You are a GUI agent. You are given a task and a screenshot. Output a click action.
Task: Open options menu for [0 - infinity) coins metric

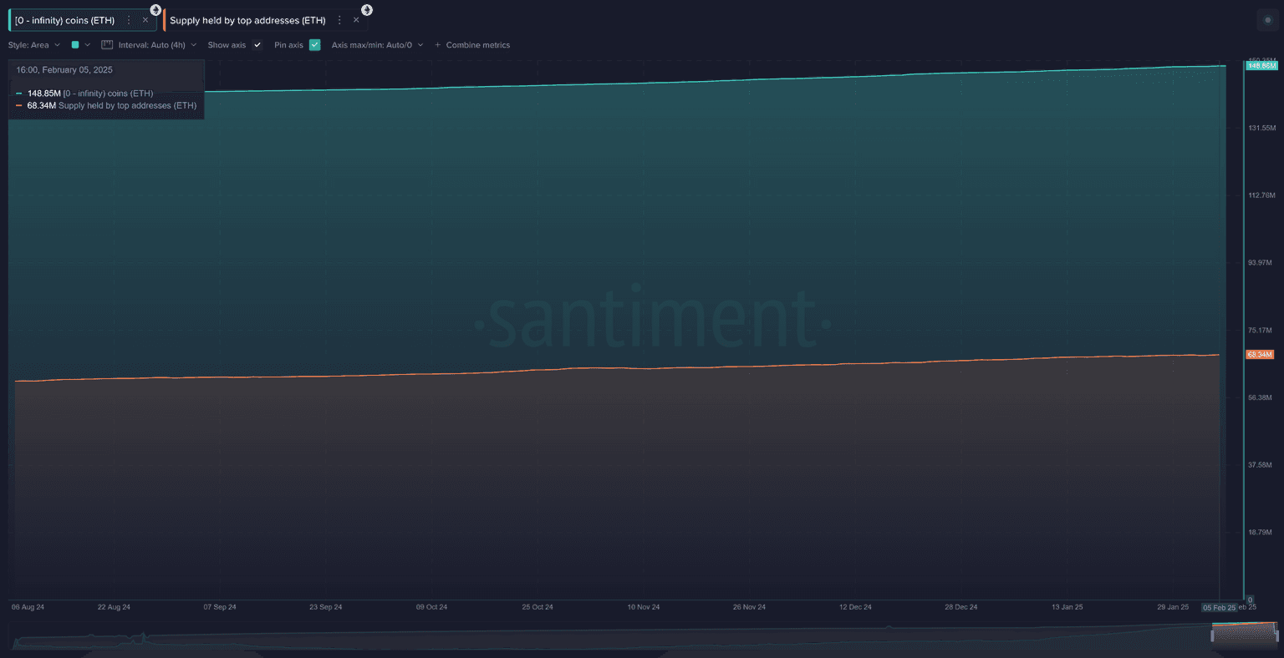pyautogui.click(x=129, y=20)
